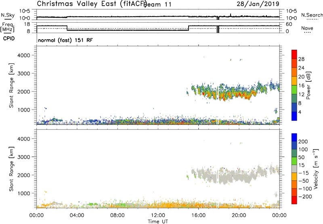Click the '12:00' time tick label
This screenshot has height=224, width=323.
[158, 216]
